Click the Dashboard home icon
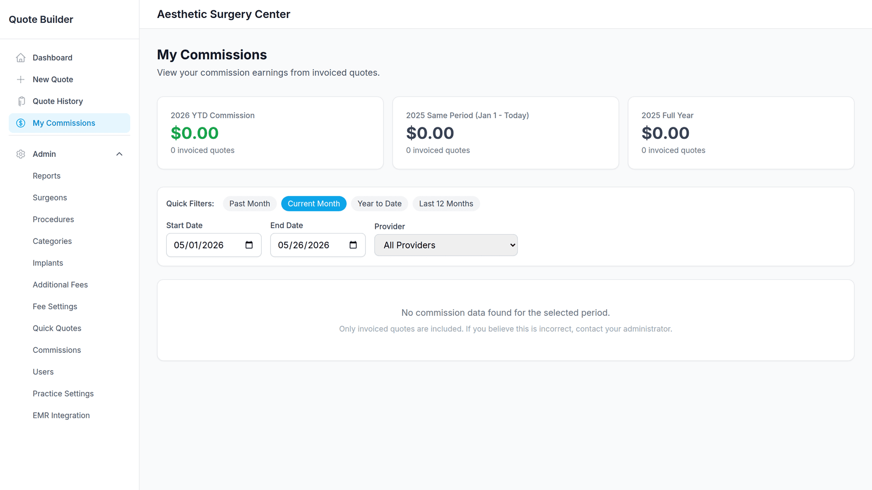872x490 pixels. pyautogui.click(x=21, y=58)
